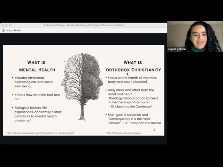Click the site info icon beside about:blank
The height and width of the screenshot is (167, 223).
pyautogui.click(x=3, y=31)
